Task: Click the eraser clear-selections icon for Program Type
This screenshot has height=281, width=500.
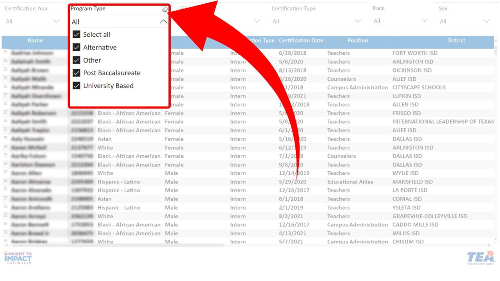Action: pos(165,9)
